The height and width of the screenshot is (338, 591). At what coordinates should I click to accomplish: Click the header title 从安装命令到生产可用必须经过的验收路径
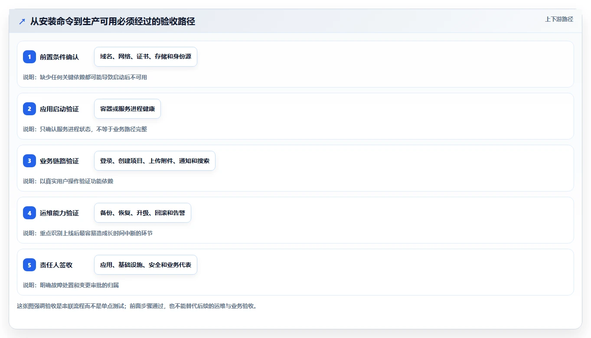(x=113, y=21)
